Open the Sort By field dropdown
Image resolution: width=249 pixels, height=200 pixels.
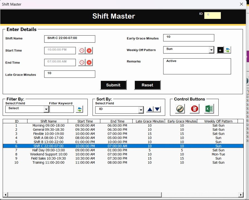[141, 110]
